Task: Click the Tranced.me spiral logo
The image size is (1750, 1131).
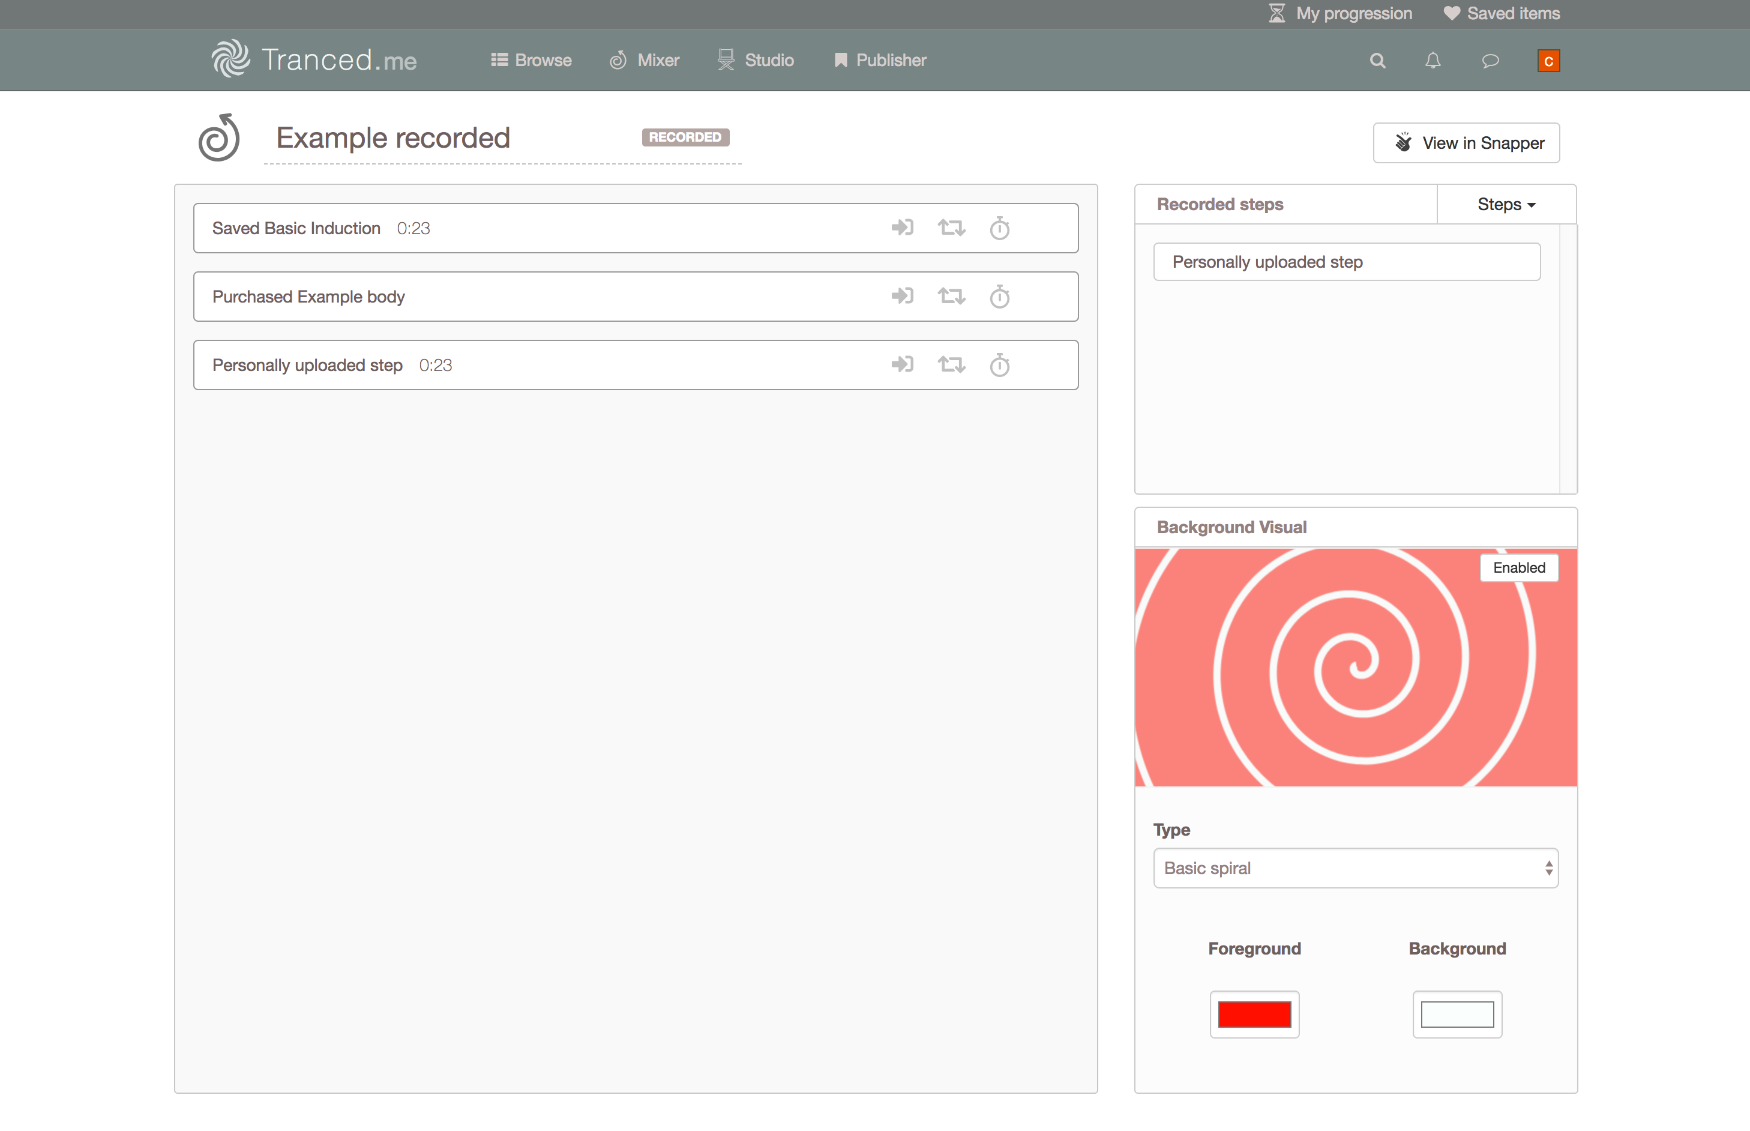Action: click(231, 59)
